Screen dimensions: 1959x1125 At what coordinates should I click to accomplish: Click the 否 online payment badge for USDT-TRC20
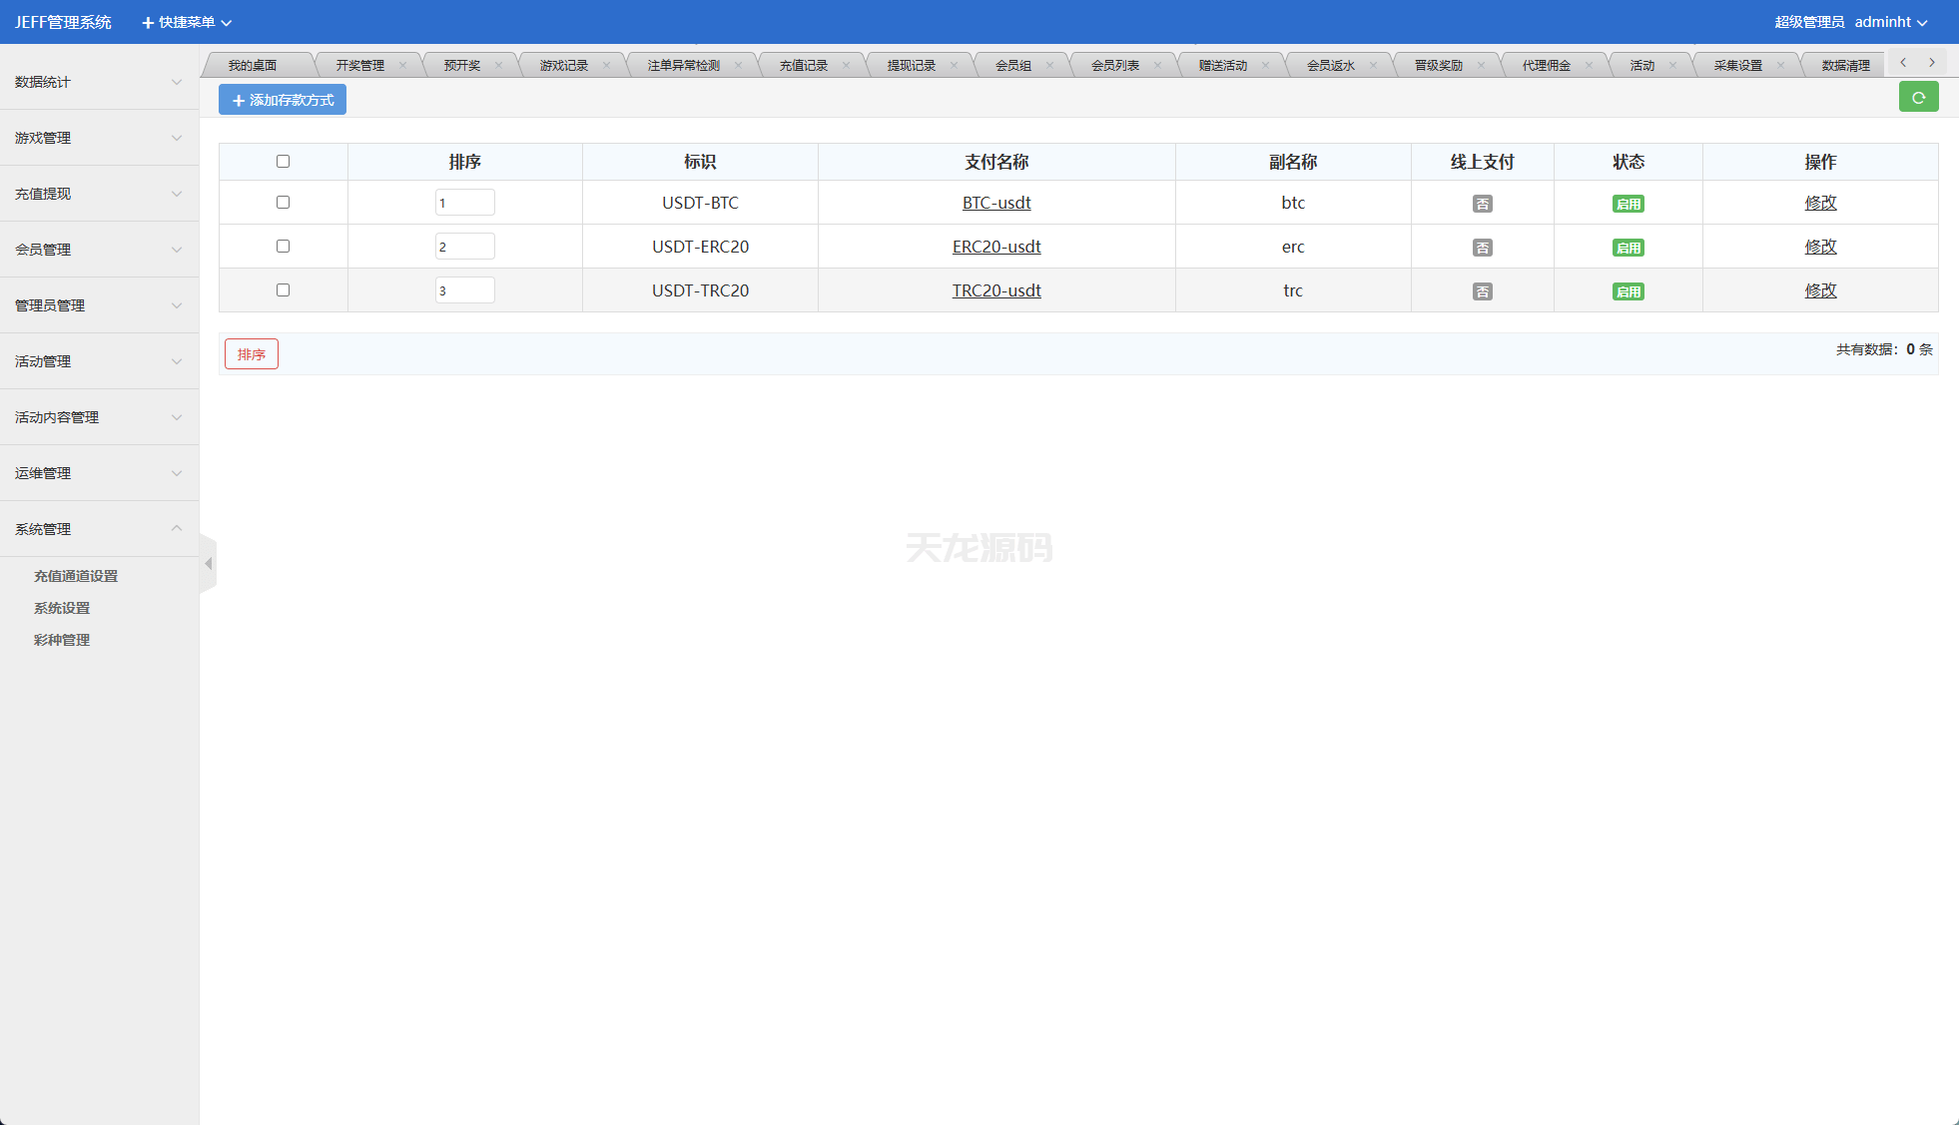[1482, 291]
